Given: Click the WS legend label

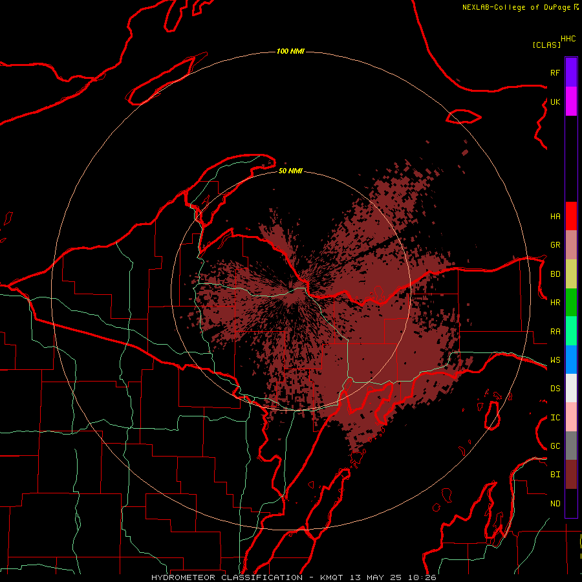Looking at the screenshot, I should click(x=555, y=360).
